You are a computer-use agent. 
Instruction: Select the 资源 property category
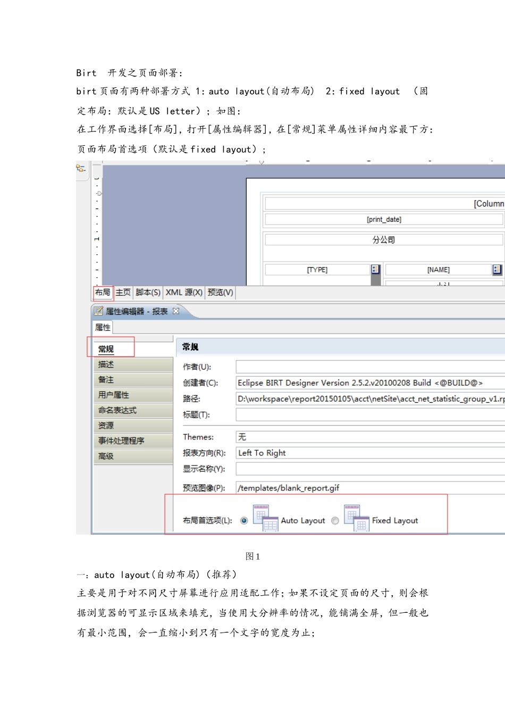coord(133,426)
